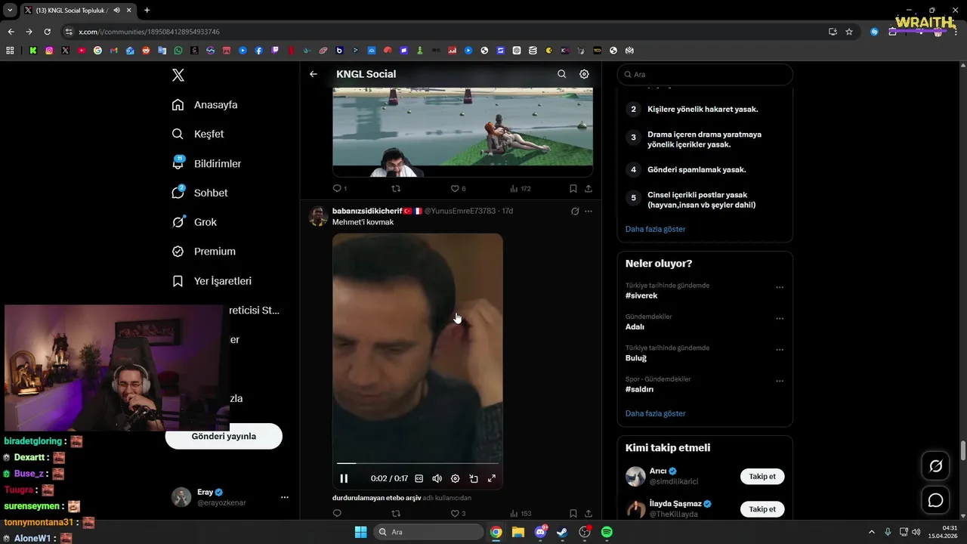This screenshot has height=544, width=967.
Task: Click the page vertical scrollbar
Action: (x=963, y=450)
